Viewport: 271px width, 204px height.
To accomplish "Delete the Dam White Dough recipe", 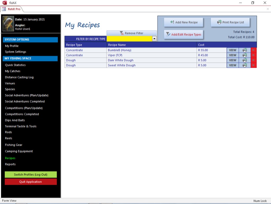I will click(253, 60).
